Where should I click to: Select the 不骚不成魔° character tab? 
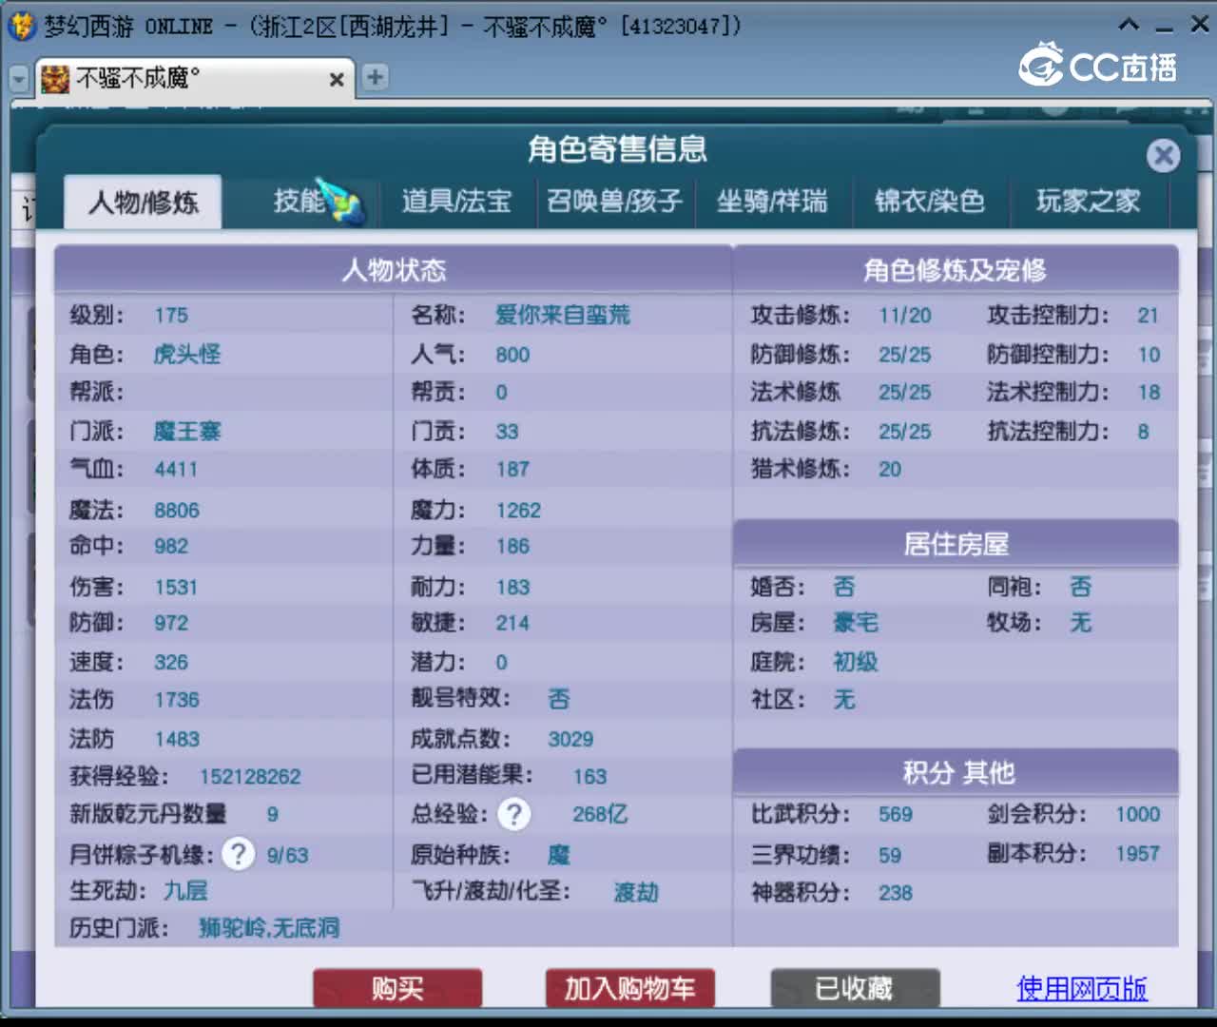coord(195,78)
